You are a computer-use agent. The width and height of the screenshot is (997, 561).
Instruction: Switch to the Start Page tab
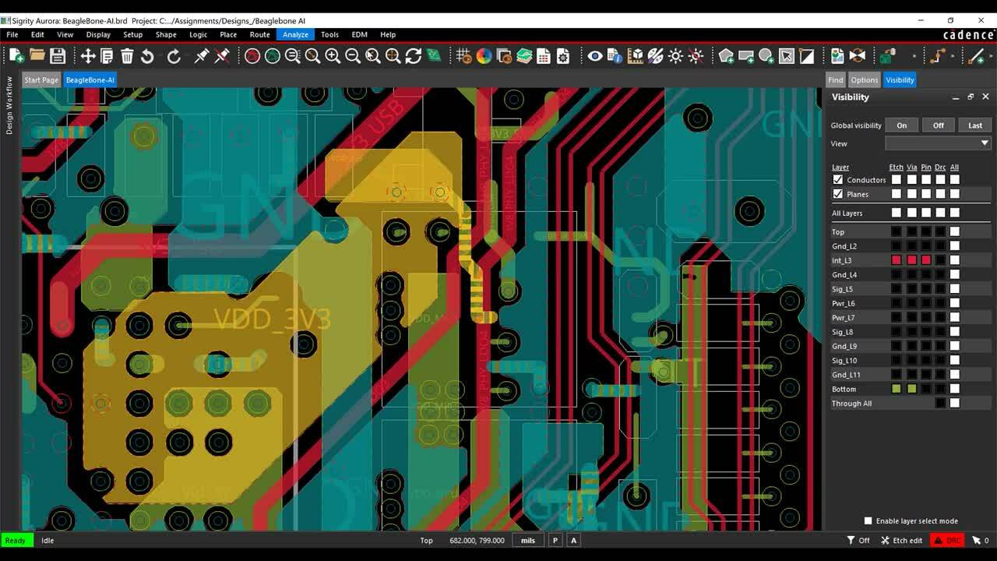[x=41, y=79]
